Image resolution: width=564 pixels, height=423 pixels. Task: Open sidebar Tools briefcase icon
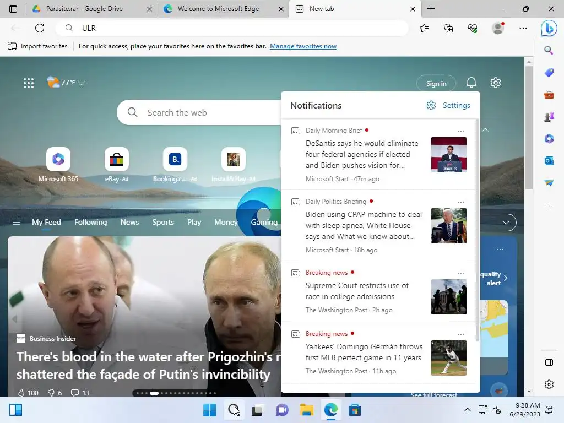pos(549,95)
